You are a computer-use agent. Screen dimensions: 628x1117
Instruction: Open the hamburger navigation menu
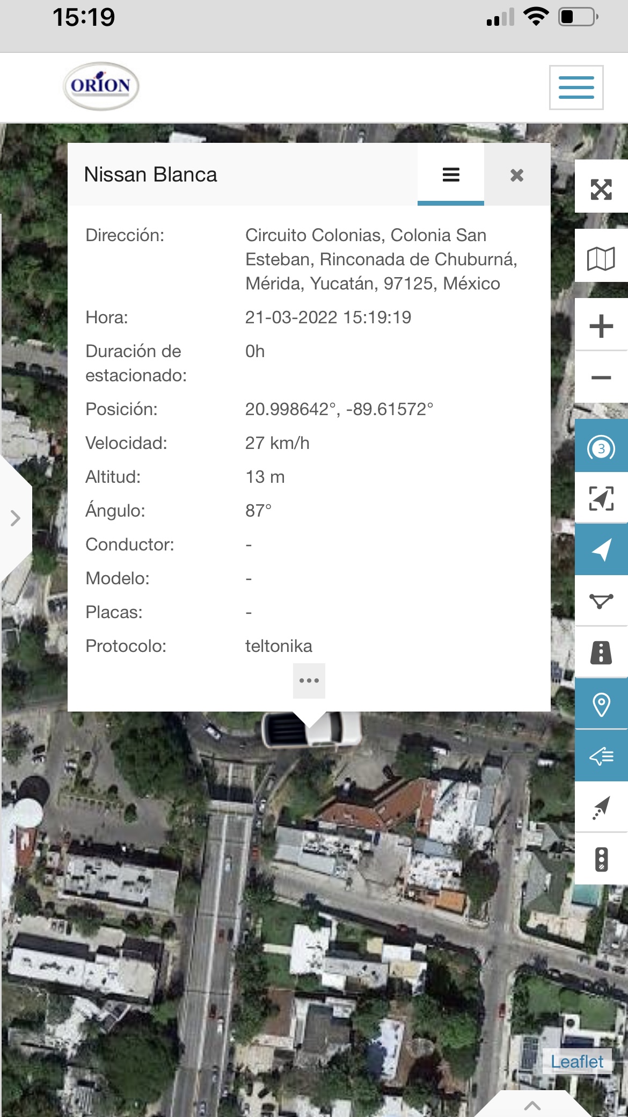tap(576, 88)
